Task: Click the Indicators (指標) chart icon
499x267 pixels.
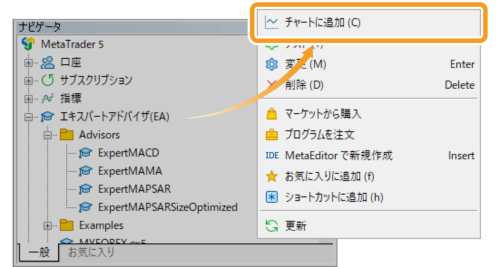Action: pyautogui.click(x=48, y=98)
